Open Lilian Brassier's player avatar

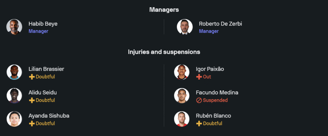coord(14,72)
